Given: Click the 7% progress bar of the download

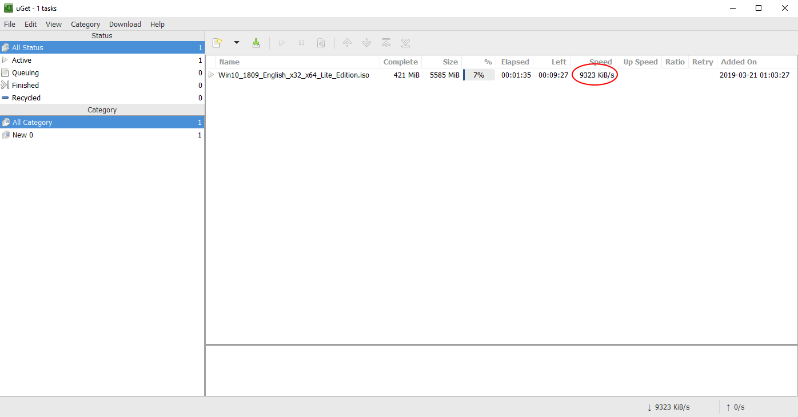Looking at the screenshot, I should tap(478, 75).
